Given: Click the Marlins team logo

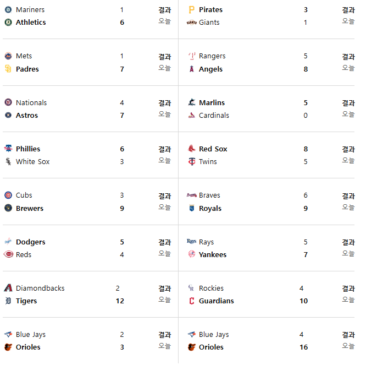Looking at the screenshot, I should coord(192,102).
